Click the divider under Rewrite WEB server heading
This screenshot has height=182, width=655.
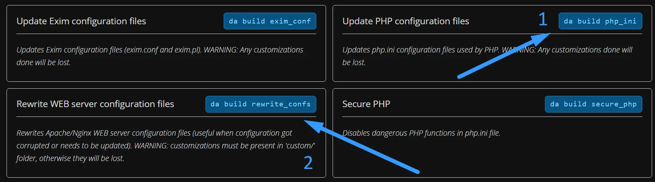pyautogui.click(x=166, y=117)
